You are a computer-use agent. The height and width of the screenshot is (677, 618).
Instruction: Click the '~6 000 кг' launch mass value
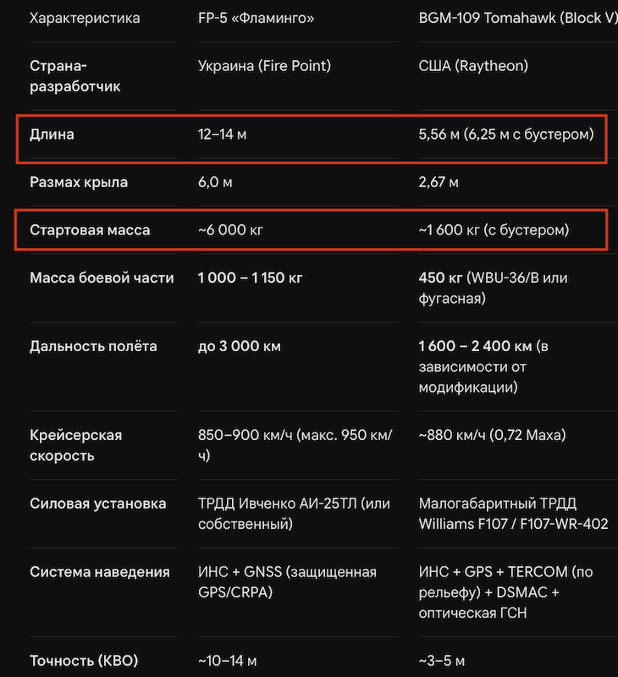click(x=230, y=229)
